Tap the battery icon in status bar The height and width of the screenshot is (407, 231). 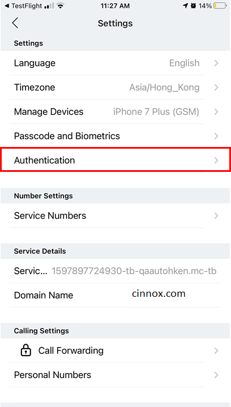pos(220,6)
